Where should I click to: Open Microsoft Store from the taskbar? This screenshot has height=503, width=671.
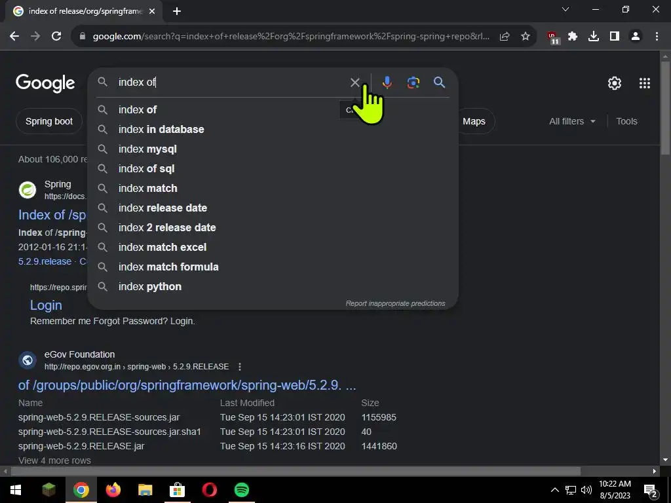pyautogui.click(x=177, y=490)
